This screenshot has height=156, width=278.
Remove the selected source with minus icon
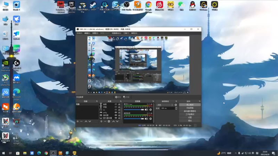(105, 122)
